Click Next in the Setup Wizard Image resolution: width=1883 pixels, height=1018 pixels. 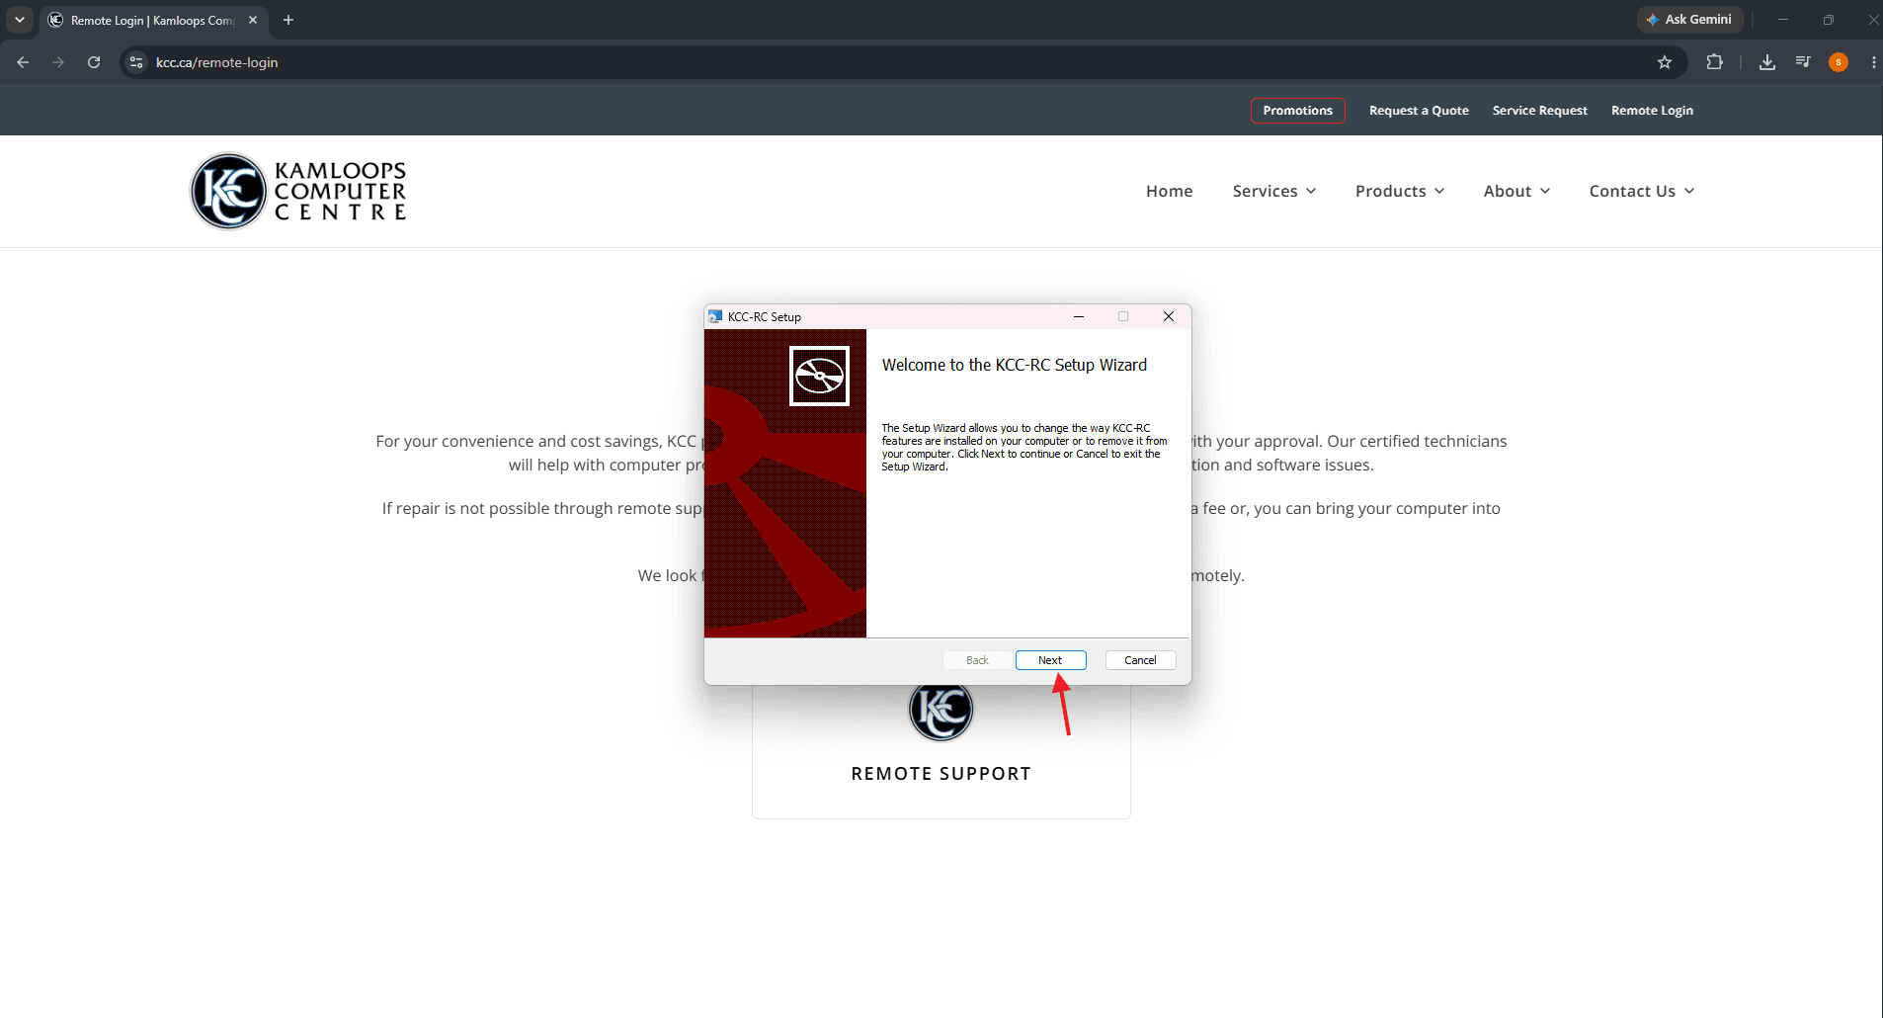(x=1050, y=660)
